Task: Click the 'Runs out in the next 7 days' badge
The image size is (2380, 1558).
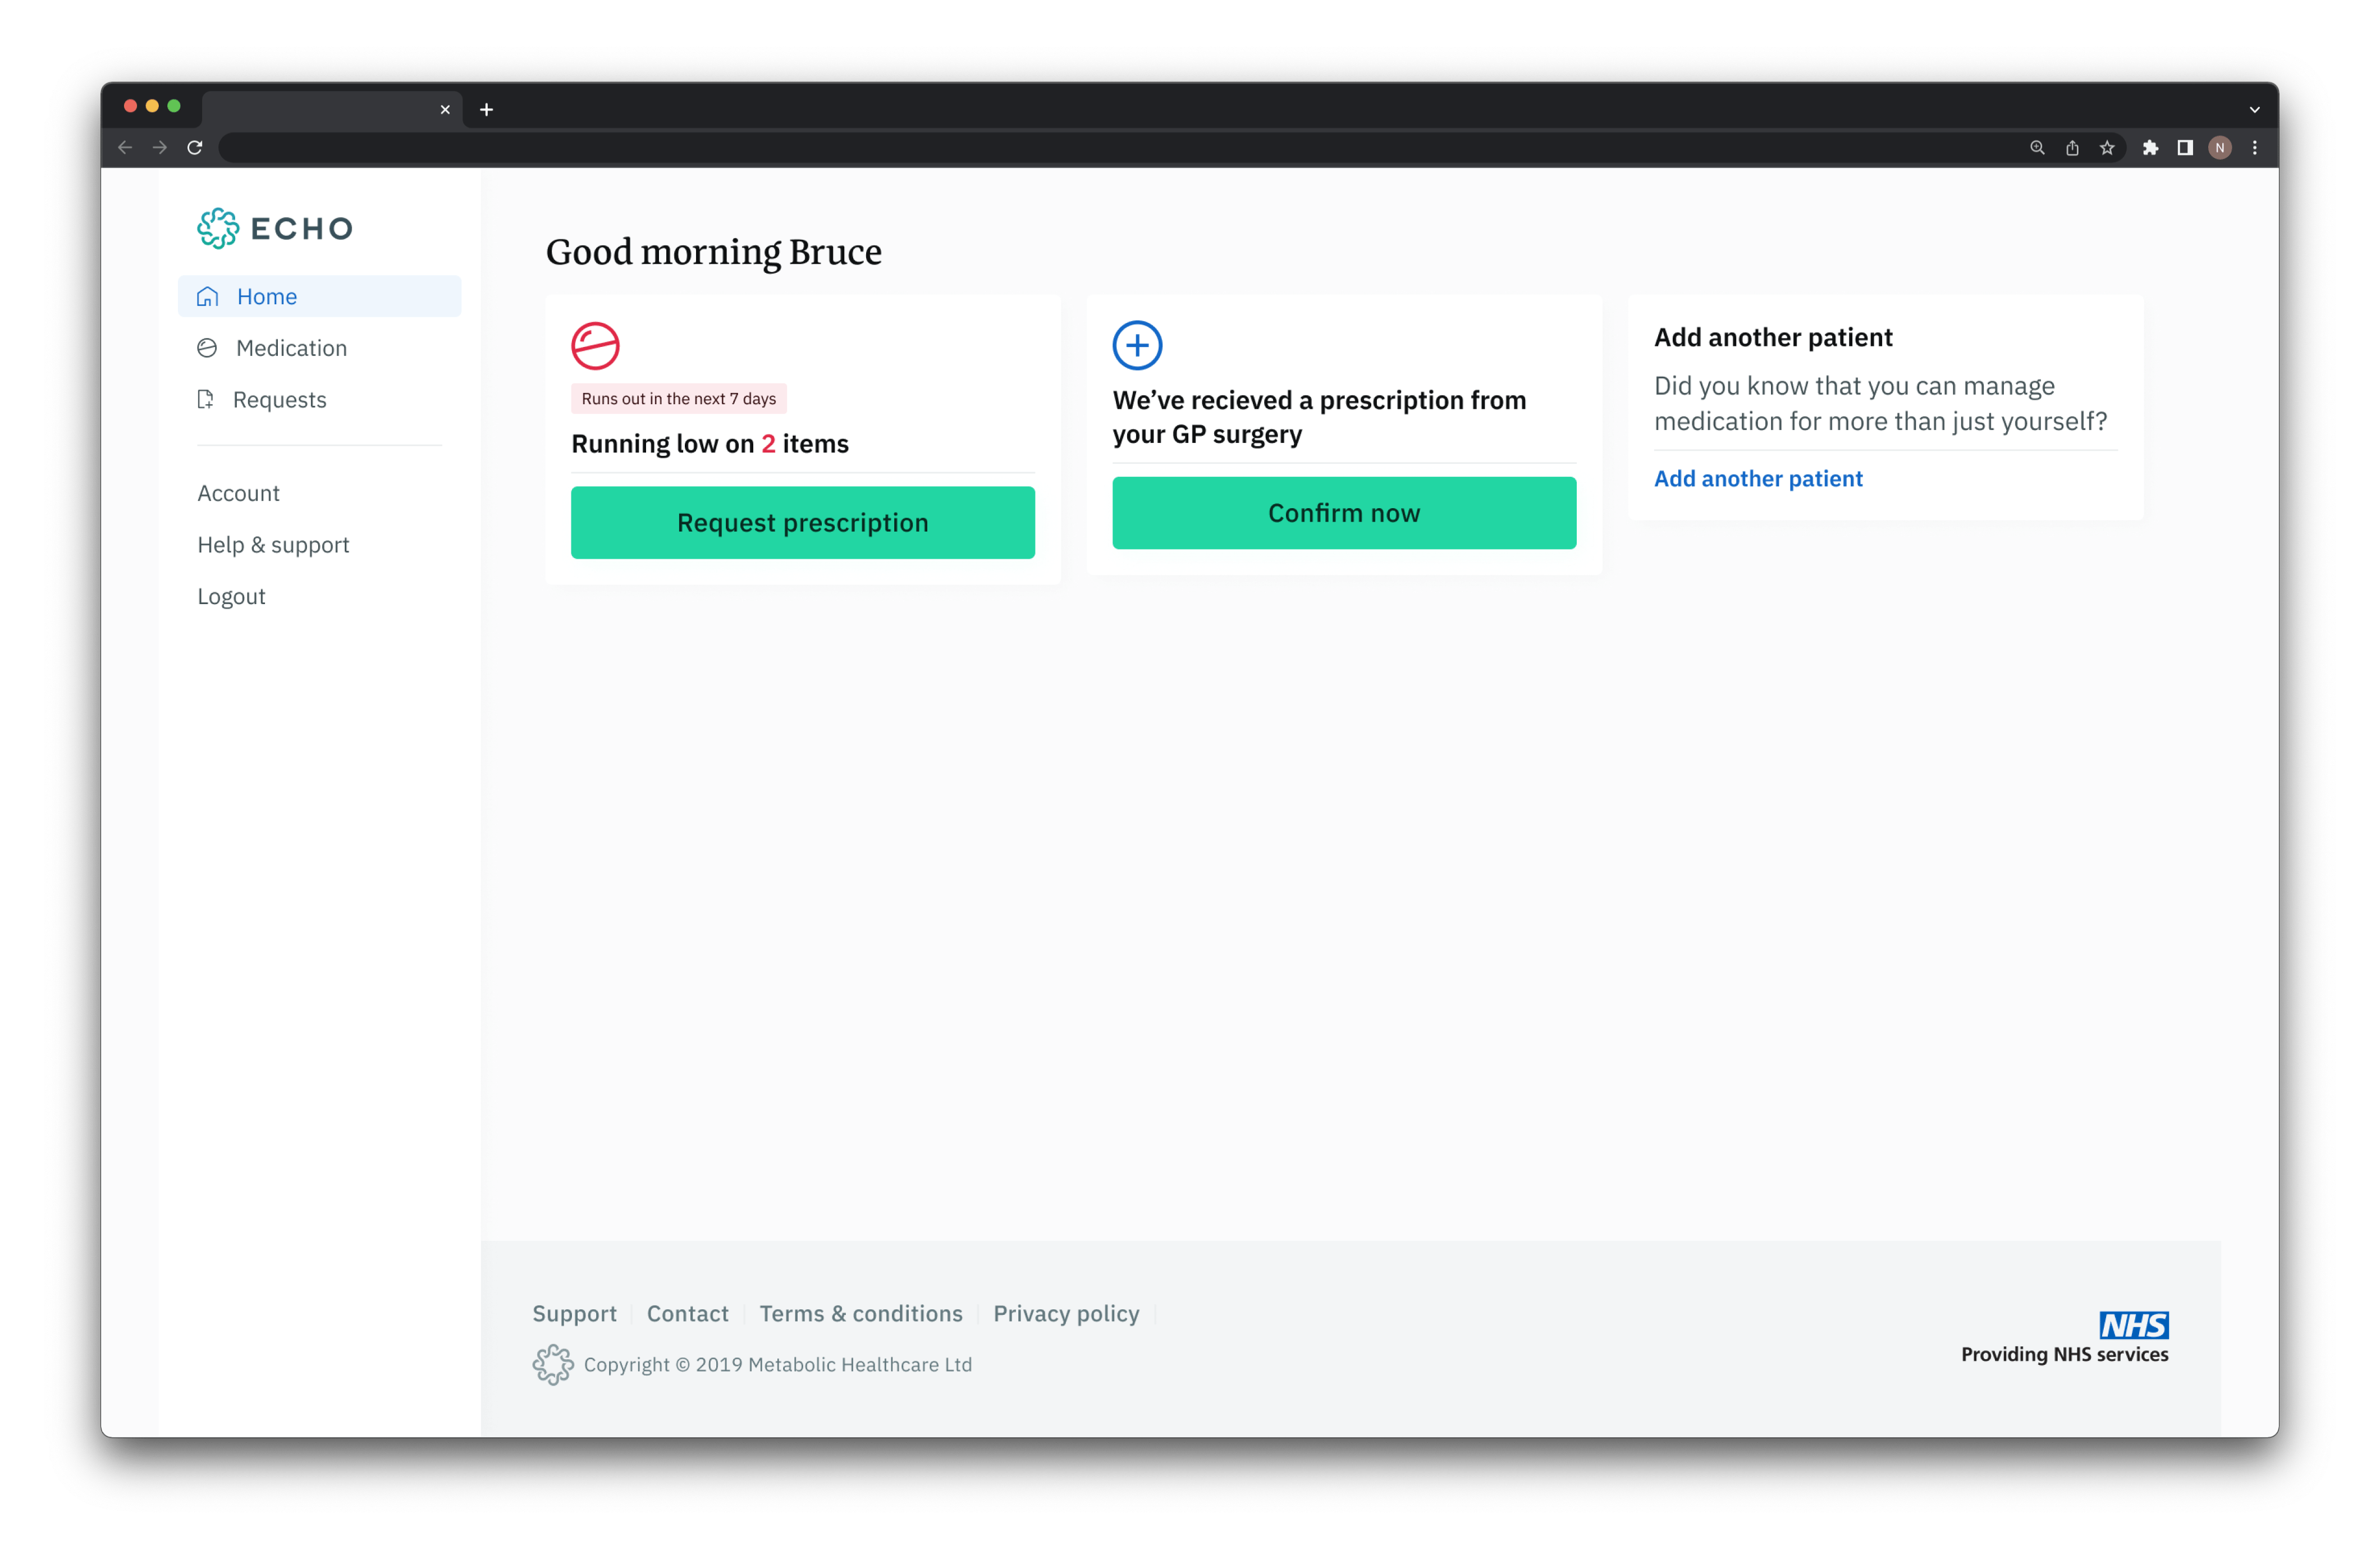Action: (x=679, y=399)
